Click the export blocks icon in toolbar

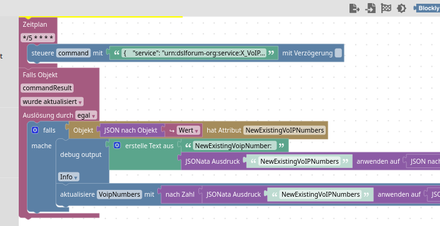pos(354,8)
